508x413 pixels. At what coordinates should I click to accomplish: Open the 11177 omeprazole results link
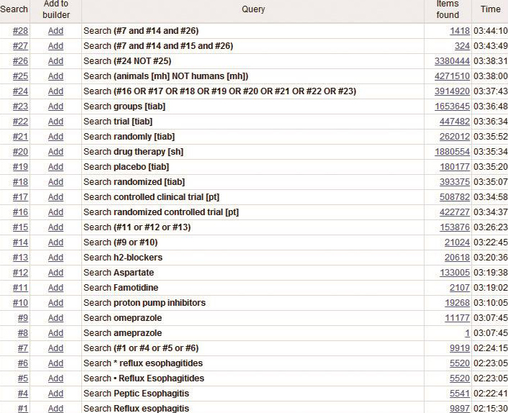[457, 318]
